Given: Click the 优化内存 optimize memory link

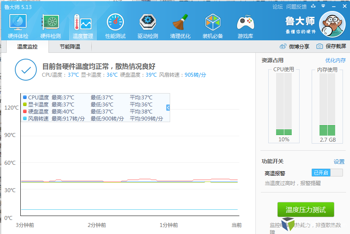Looking at the screenshot, I should (335, 60).
